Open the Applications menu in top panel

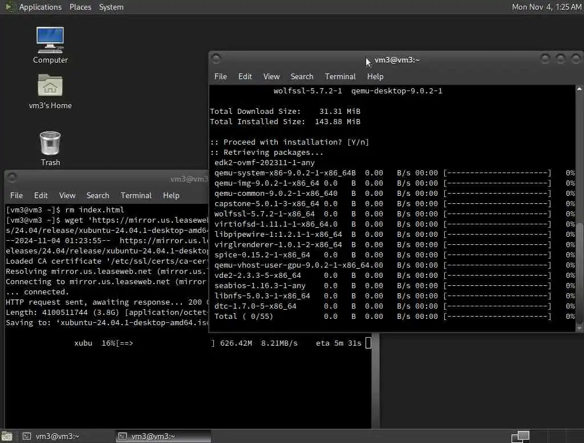(x=40, y=7)
